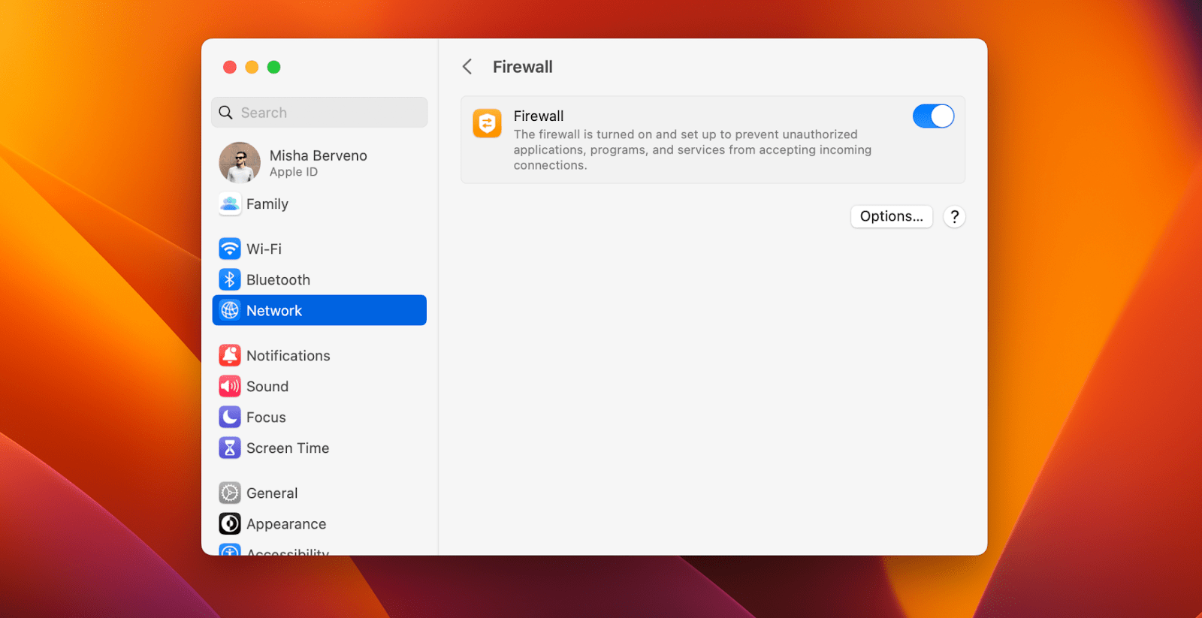
Task: Click the green zoom window control
Action: tap(273, 67)
